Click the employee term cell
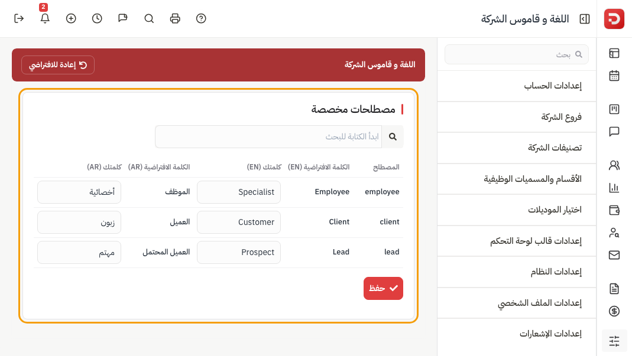Image resolution: width=632 pixels, height=356 pixels. point(382,192)
